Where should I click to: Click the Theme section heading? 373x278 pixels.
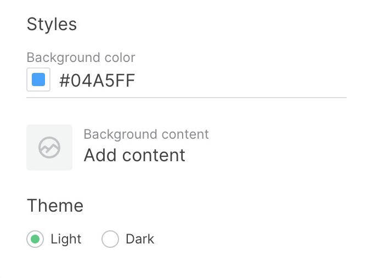click(55, 206)
